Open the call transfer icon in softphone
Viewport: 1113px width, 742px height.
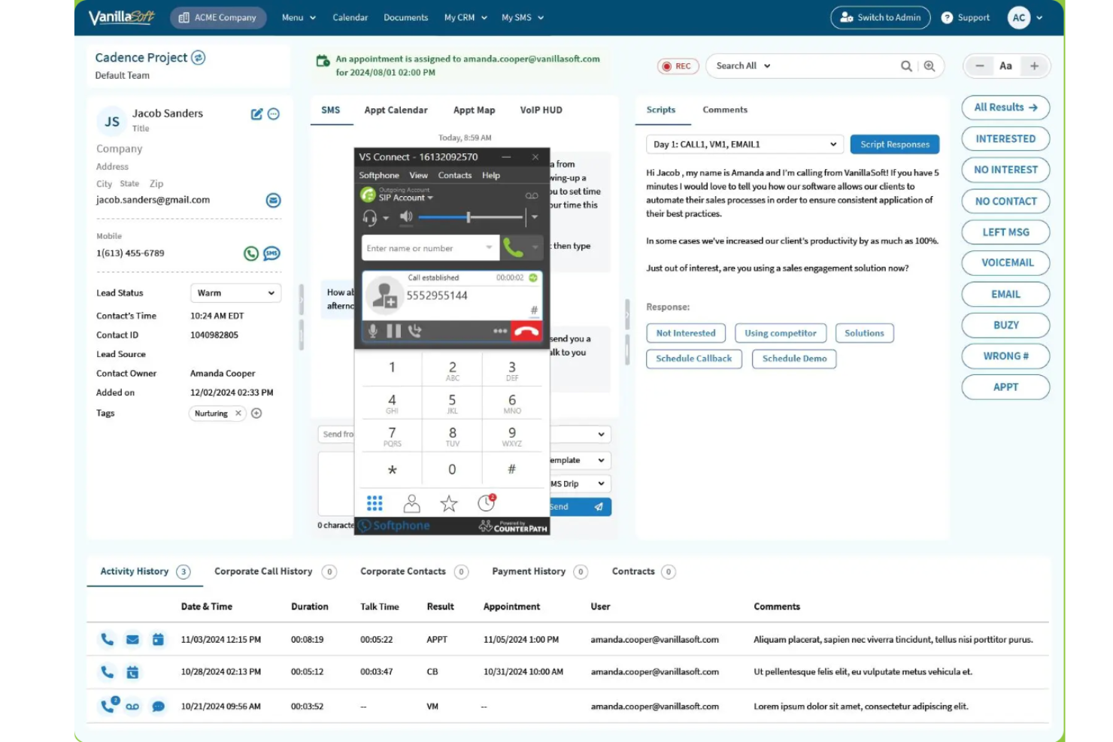click(x=414, y=330)
